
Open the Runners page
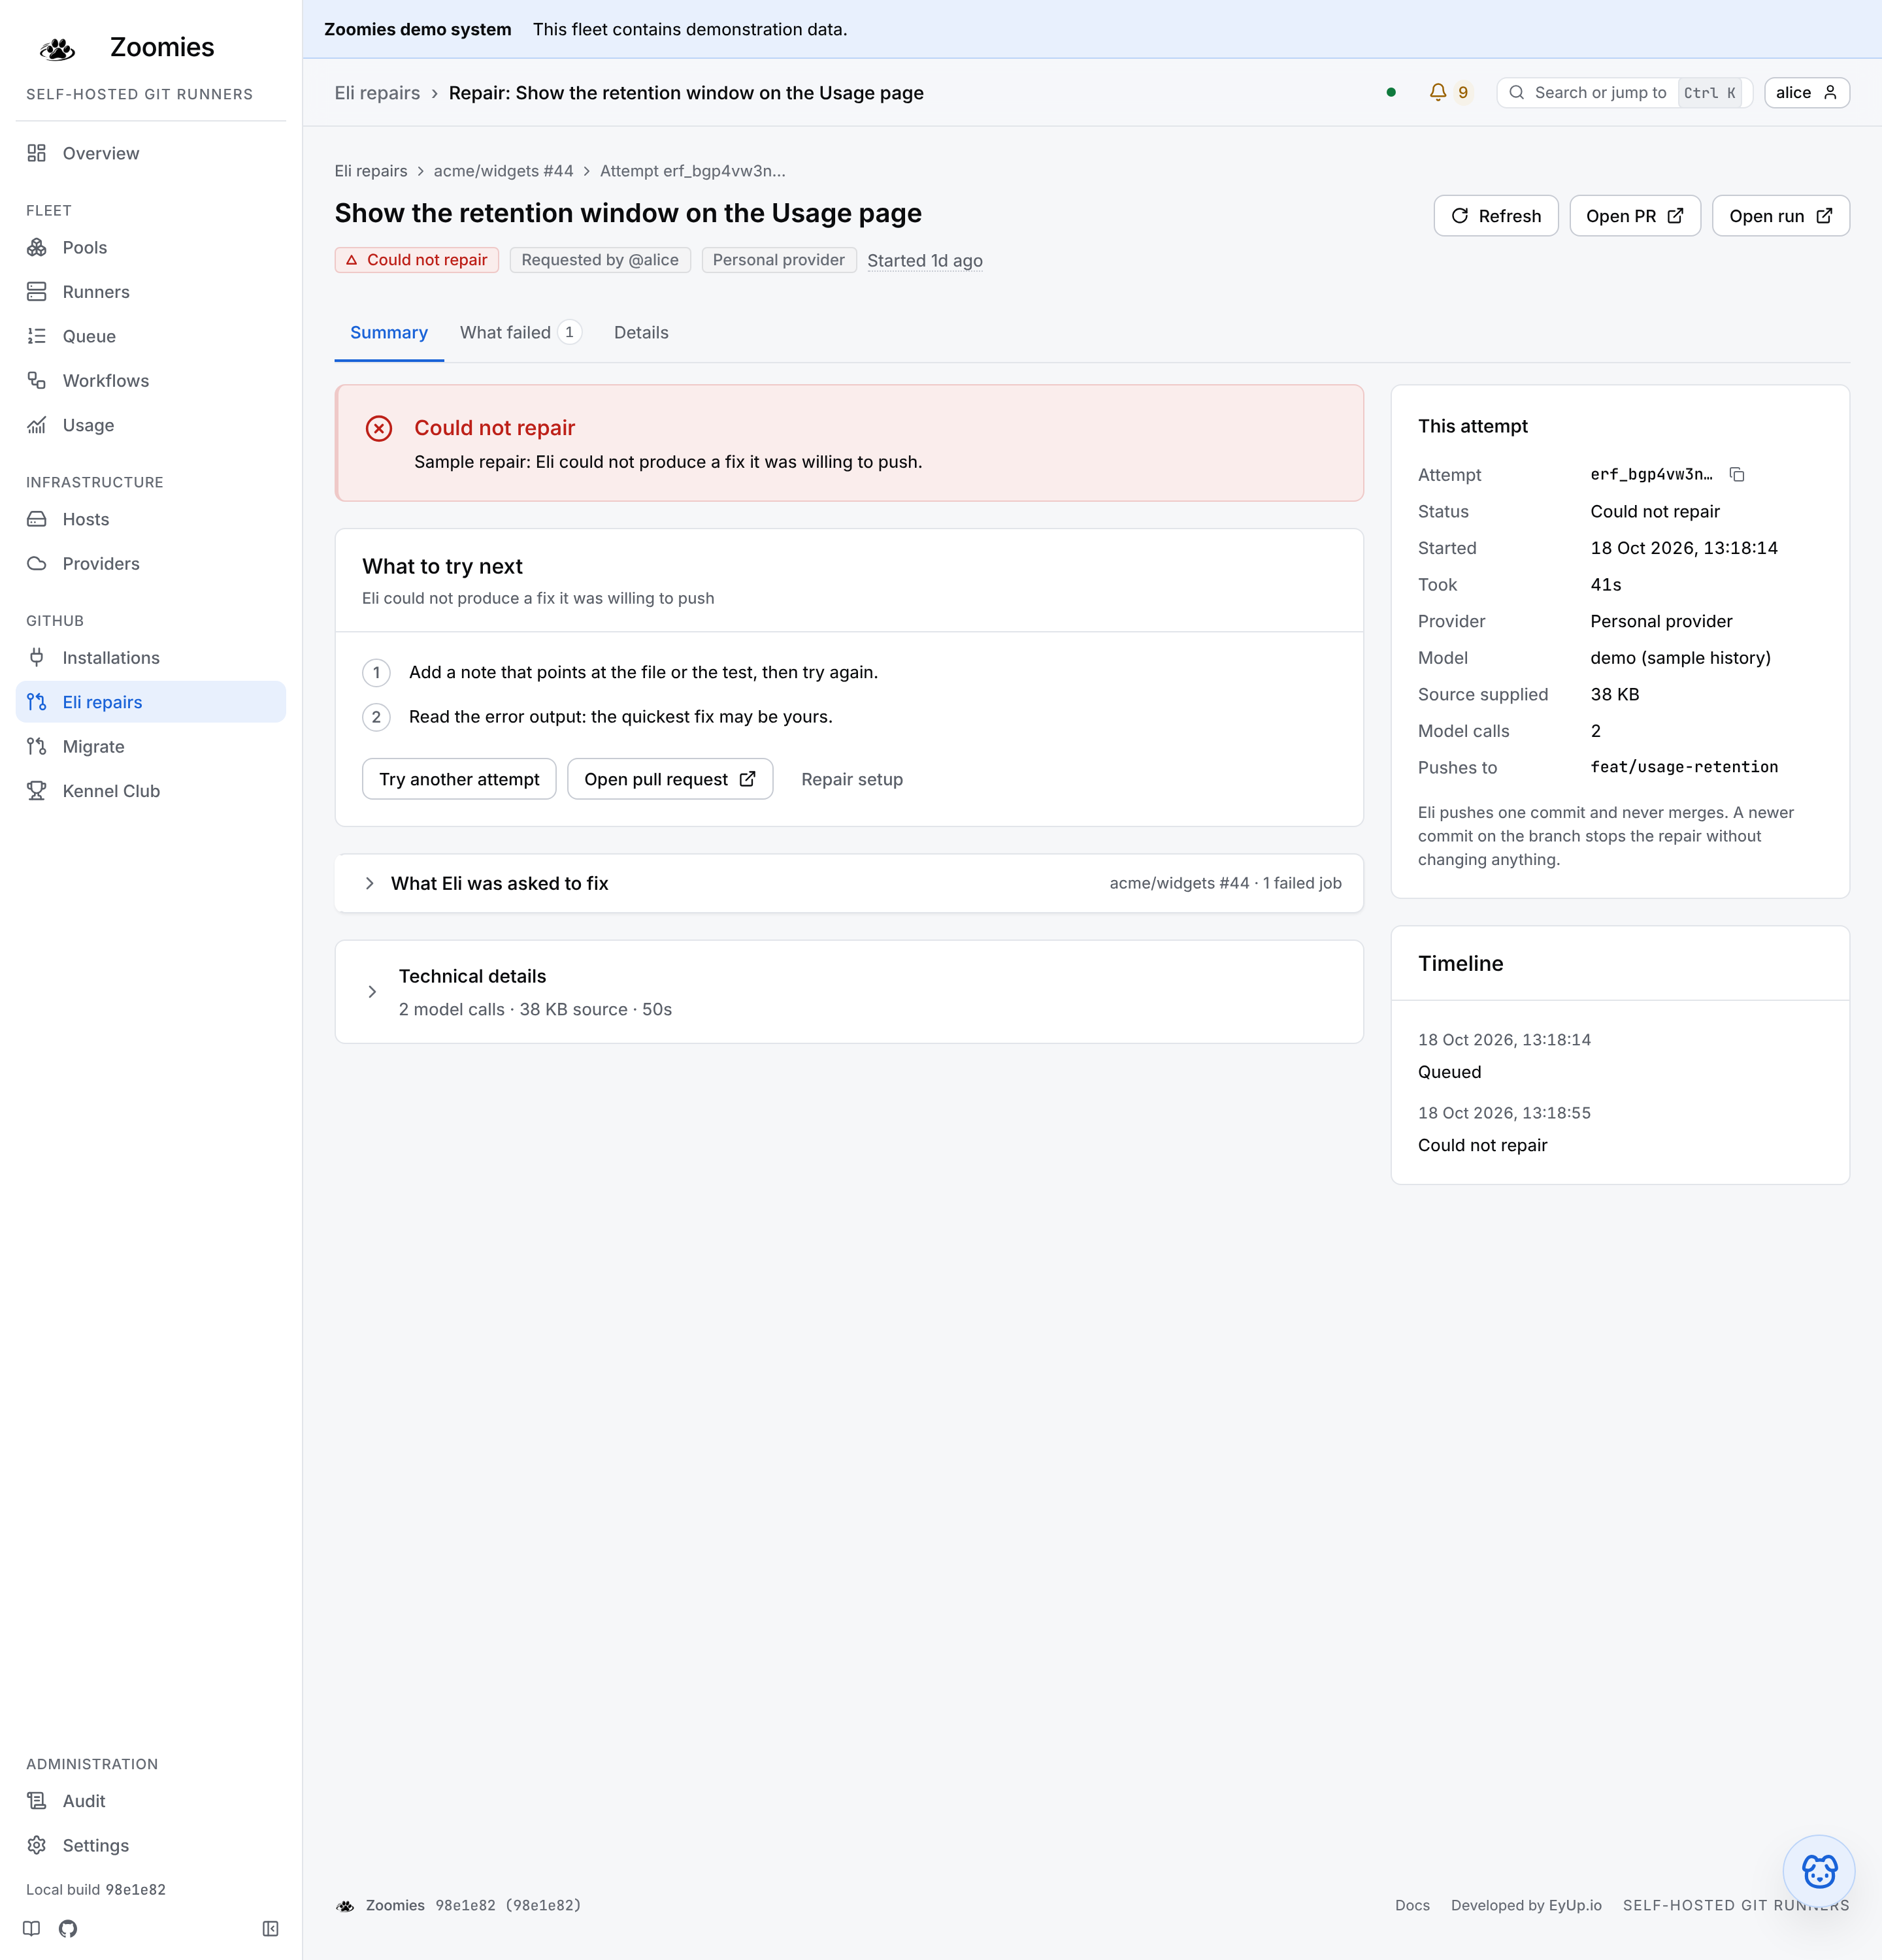[x=151, y=292]
